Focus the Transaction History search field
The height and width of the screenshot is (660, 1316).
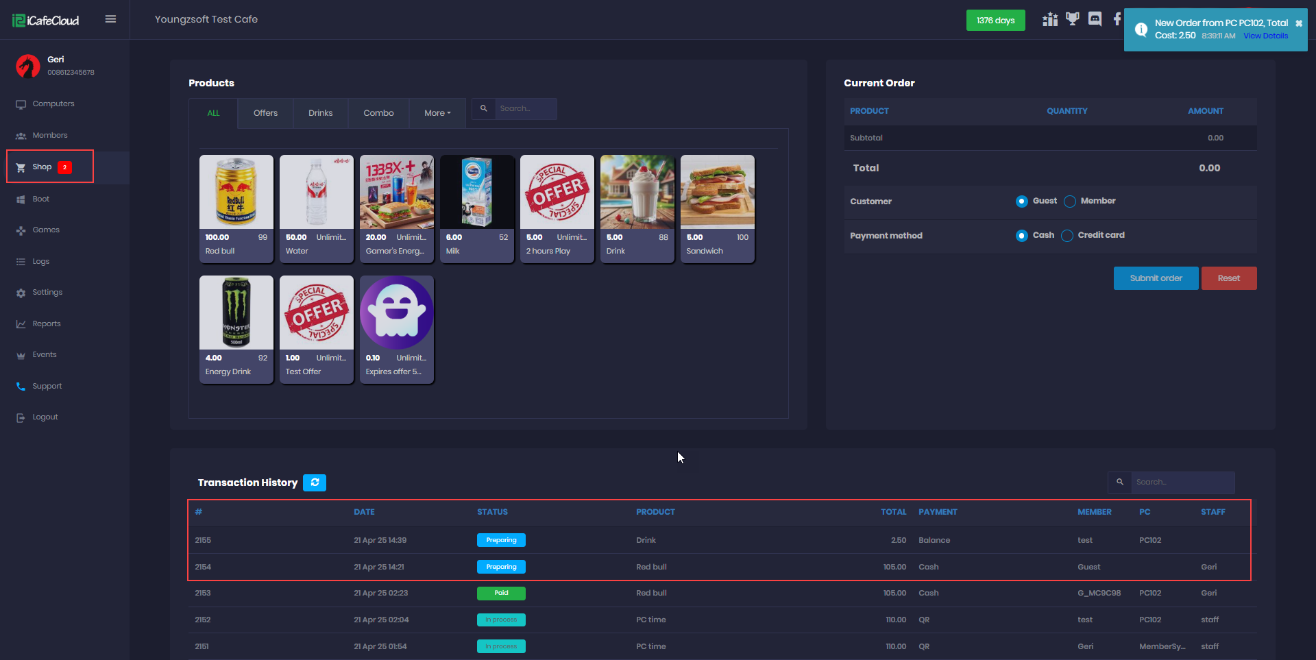click(x=1182, y=482)
